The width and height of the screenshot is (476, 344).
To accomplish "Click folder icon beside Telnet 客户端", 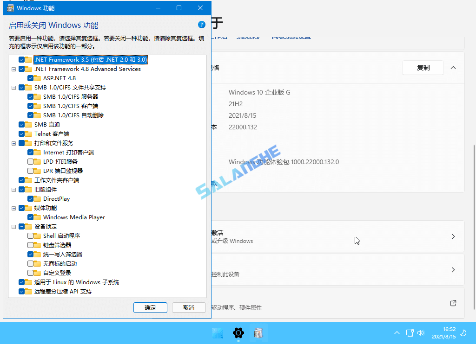I will (x=28, y=134).
